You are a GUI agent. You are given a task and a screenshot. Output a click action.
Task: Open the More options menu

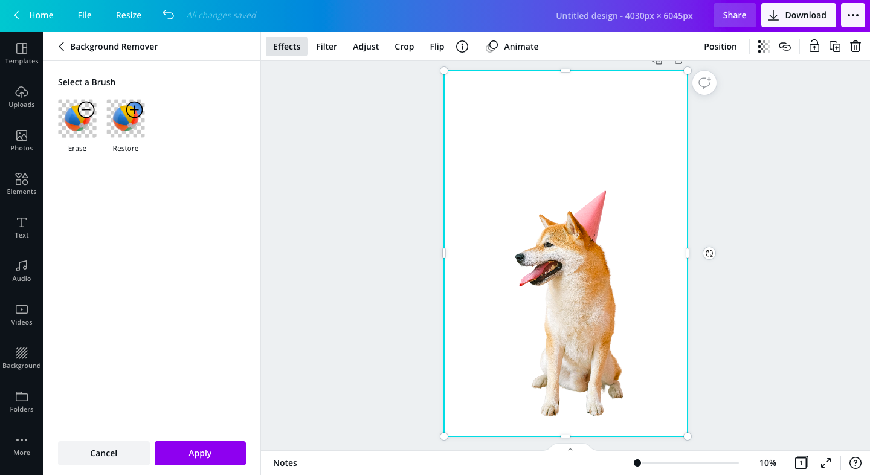click(853, 15)
